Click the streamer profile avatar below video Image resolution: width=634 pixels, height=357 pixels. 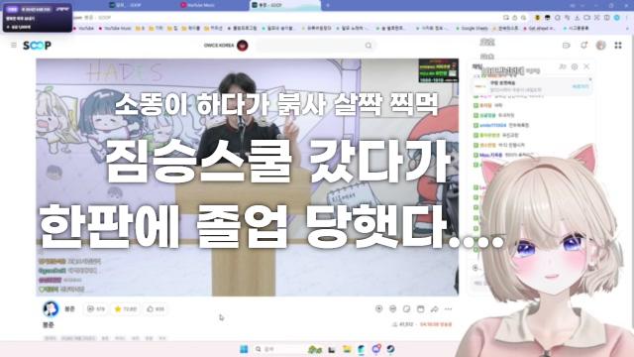51,308
